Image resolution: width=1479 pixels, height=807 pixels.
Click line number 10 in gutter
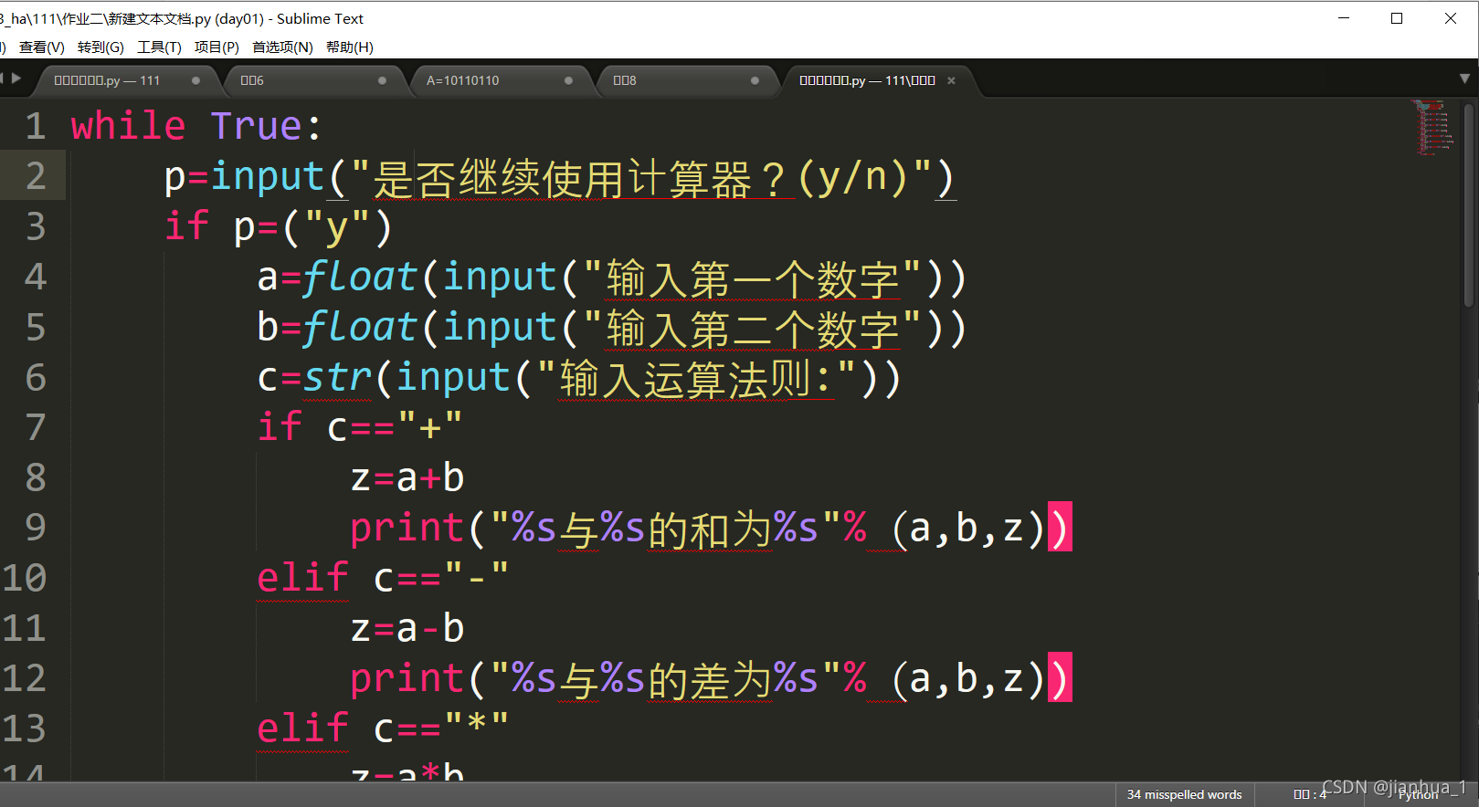(25, 578)
